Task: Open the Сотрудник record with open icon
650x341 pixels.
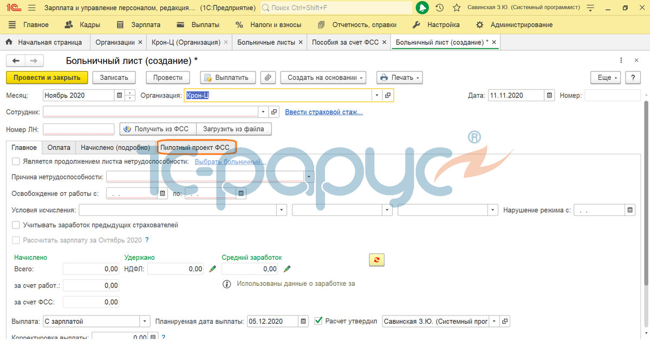Action: 274,112
